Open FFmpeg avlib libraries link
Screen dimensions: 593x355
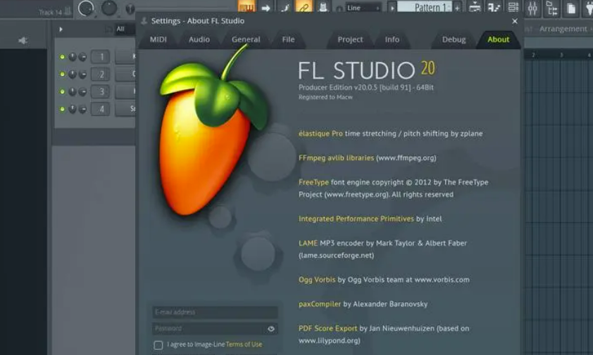pyautogui.click(x=336, y=158)
